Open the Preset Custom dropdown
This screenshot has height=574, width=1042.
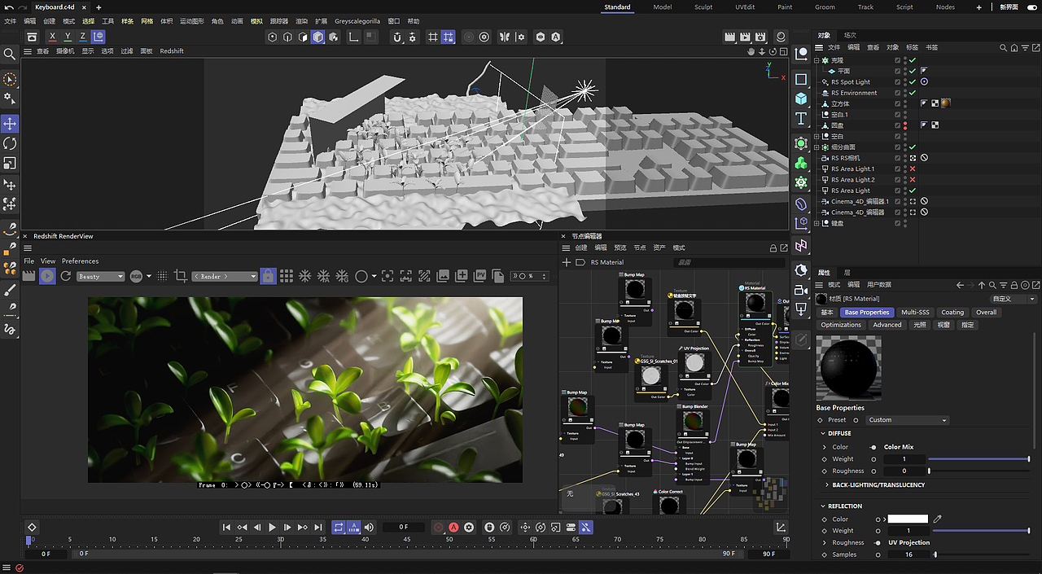point(907,420)
